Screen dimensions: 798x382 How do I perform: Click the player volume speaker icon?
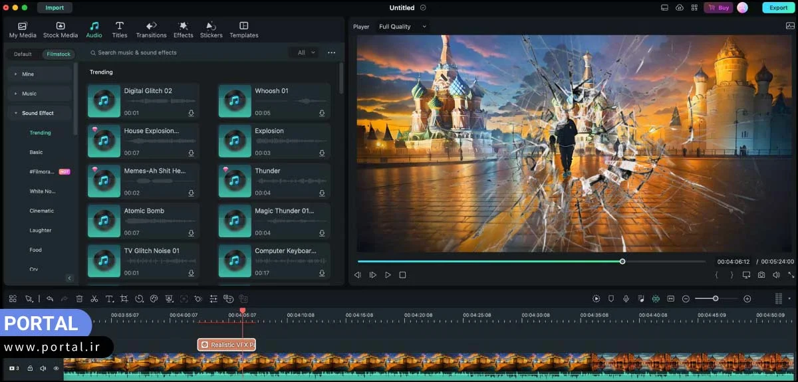click(x=776, y=274)
